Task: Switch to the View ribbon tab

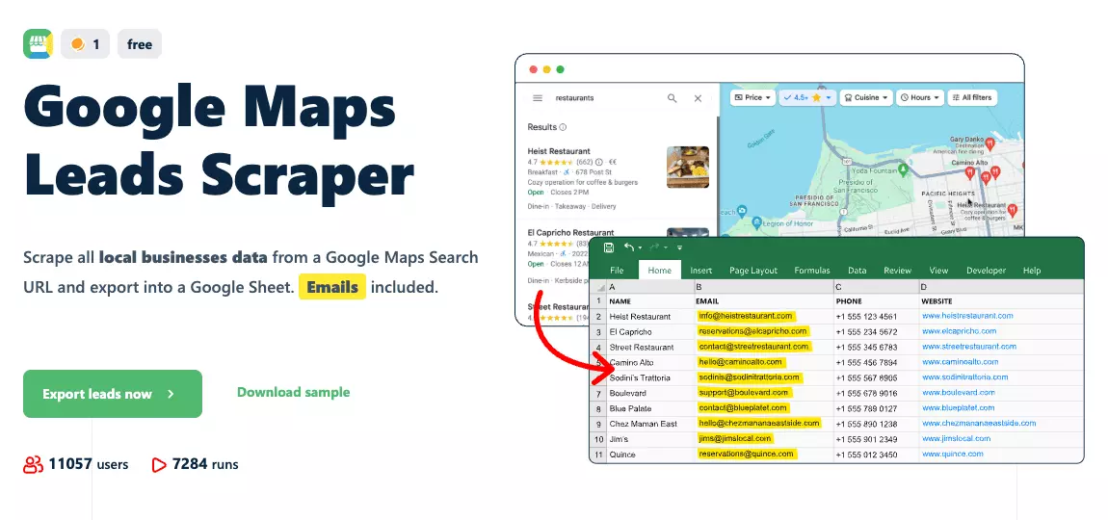Action: tap(938, 270)
